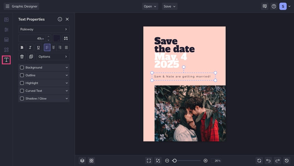Screen dimensions: 294x166
Task: Toggle bold formatting
Action: click(22, 47)
